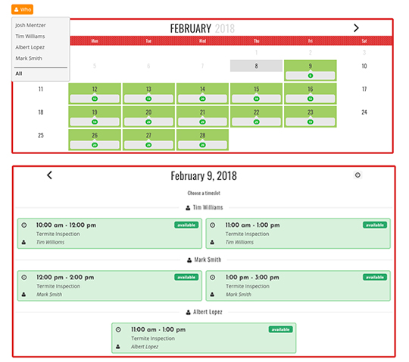Click the back chevron beside February 9, 2018
The width and height of the screenshot is (409, 362).
[49, 175]
